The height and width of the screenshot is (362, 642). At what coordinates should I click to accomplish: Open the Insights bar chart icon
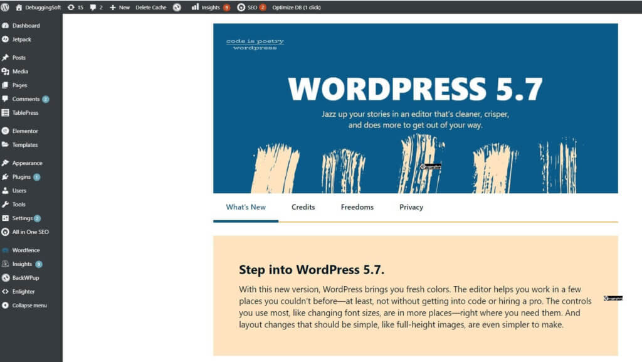coord(196,7)
